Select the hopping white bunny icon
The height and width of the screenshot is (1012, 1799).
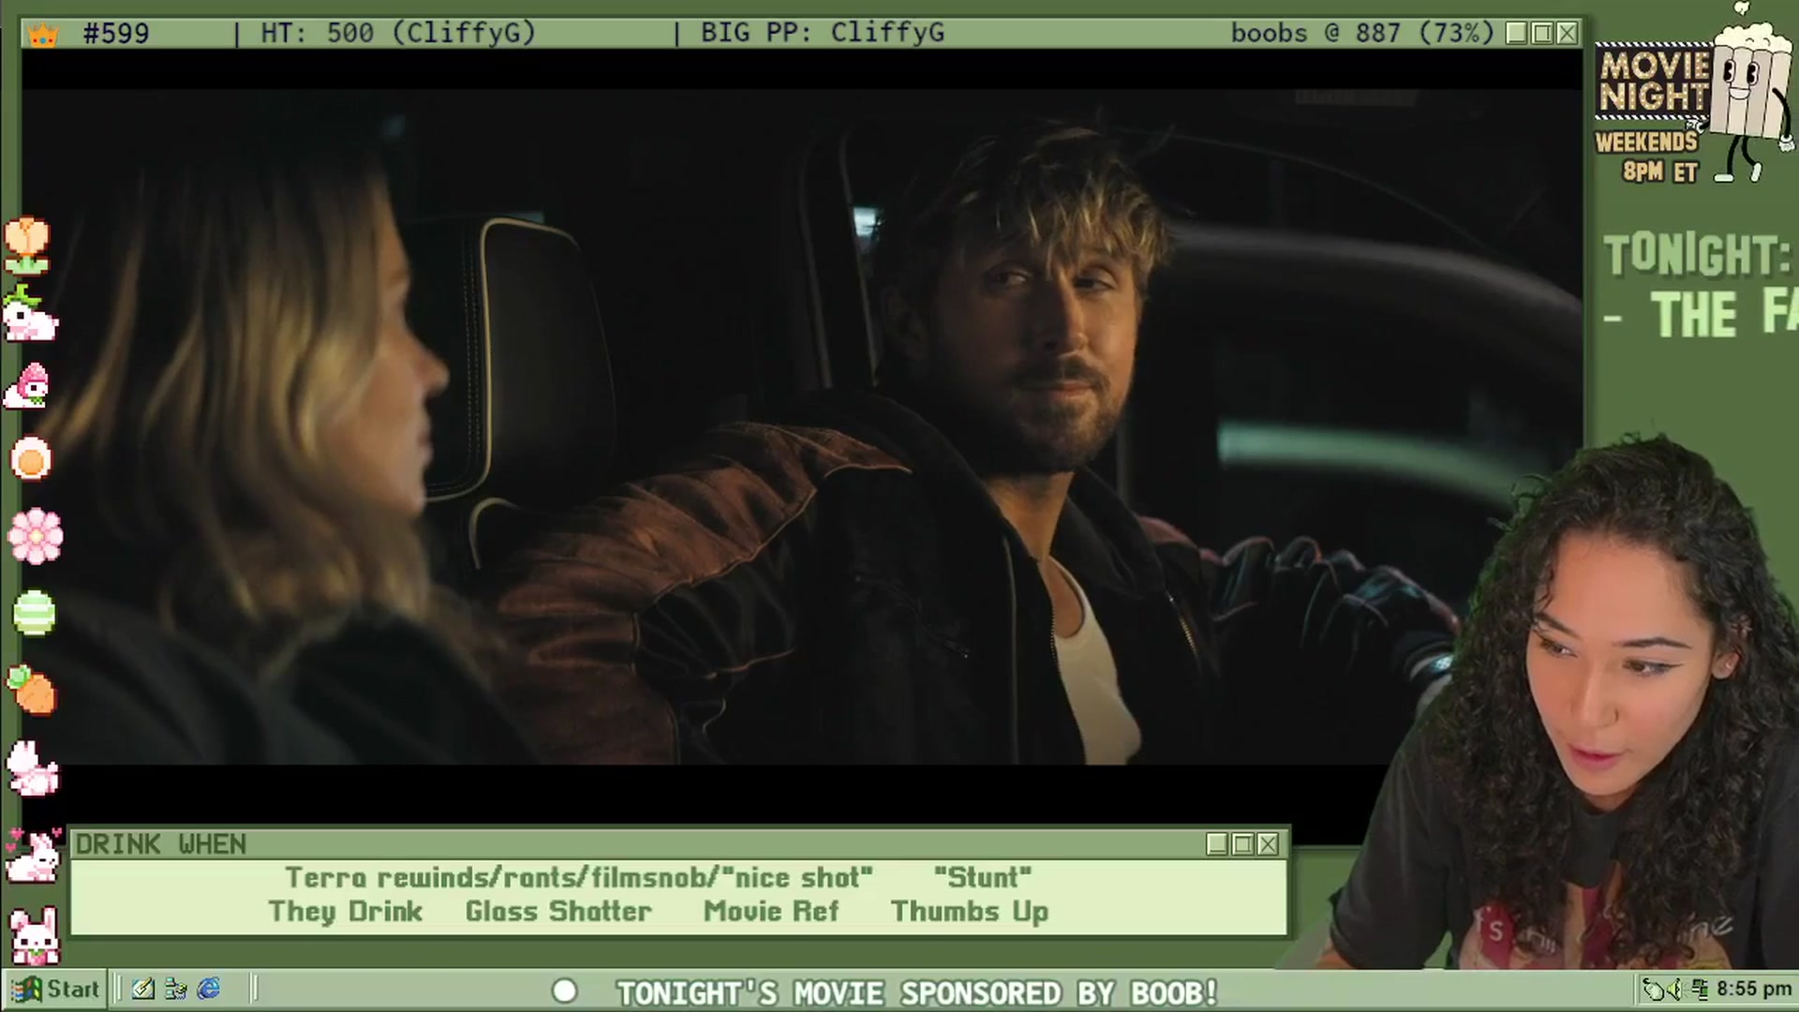[x=33, y=768]
